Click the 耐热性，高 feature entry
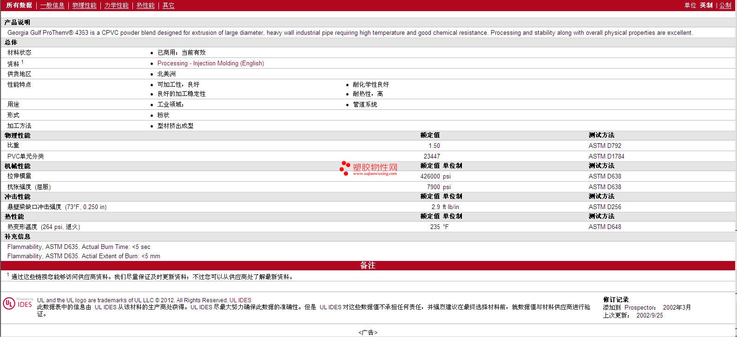This screenshot has width=737, height=337. (x=368, y=94)
